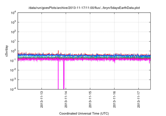Click the 2013-11-14 x-axis date label
This screenshot has height=116, width=166.
66,99
